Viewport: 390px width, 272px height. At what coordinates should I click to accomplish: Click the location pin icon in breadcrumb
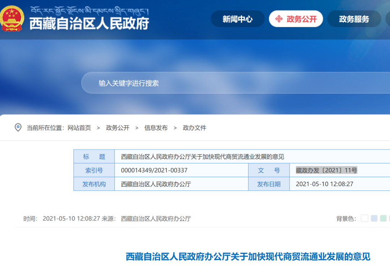click(x=18, y=127)
